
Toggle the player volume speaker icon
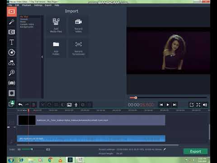[x=205, y=105]
